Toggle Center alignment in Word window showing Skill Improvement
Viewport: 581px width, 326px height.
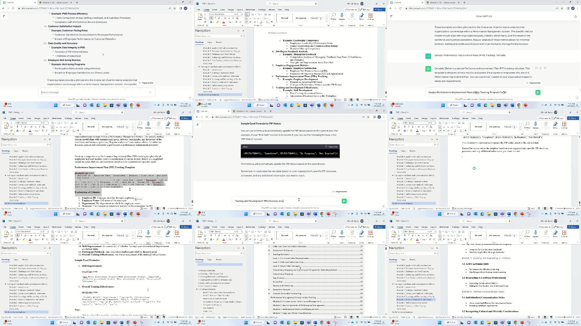tap(57, 235)
